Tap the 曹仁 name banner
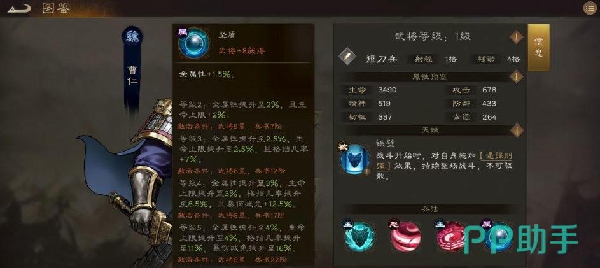This screenshot has height=268, width=600. click(x=132, y=76)
